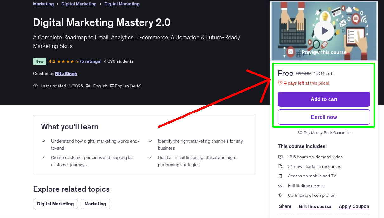
Task: Select the Digital Marketing related topic
Action: click(55, 204)
